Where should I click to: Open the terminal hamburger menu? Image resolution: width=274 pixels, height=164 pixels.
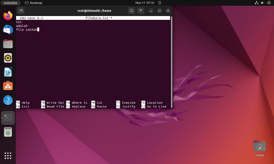[141, 11]
